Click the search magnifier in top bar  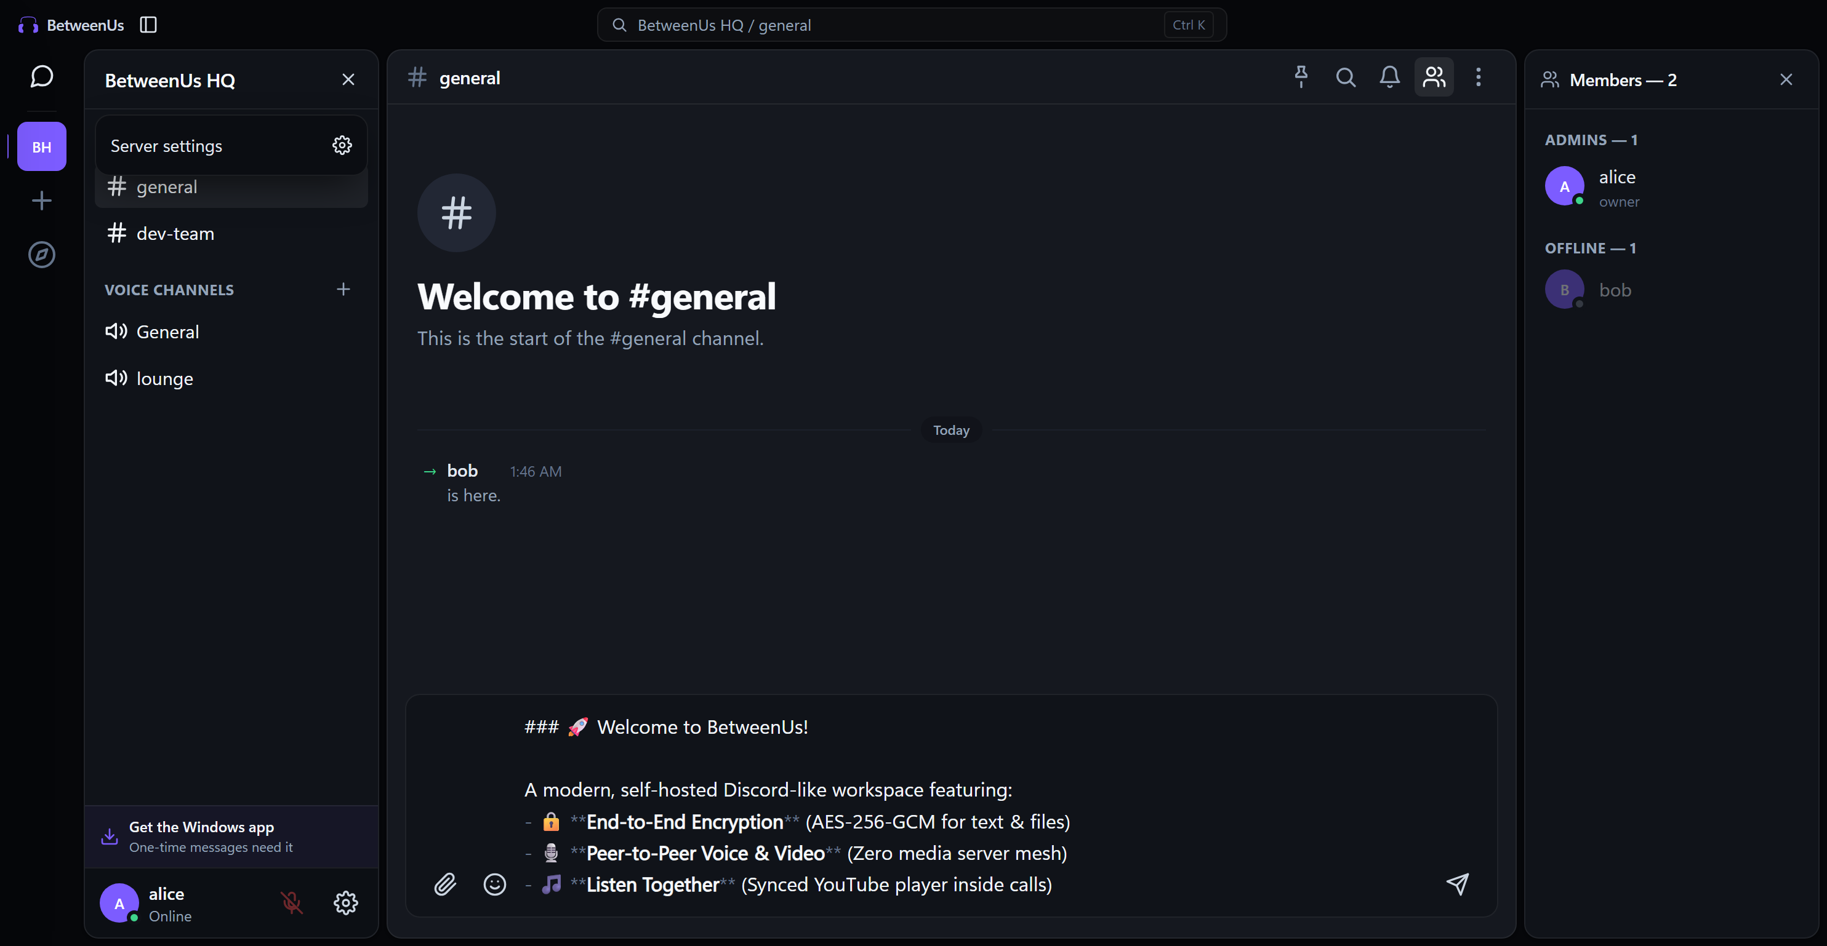[x=619, y=25]
